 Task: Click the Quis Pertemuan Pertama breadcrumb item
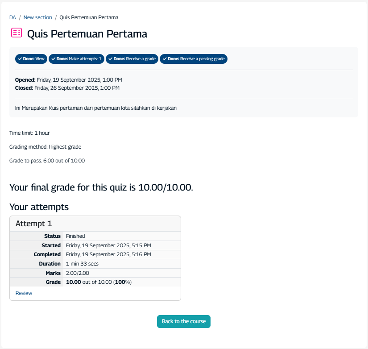click(x=89, y=17)
